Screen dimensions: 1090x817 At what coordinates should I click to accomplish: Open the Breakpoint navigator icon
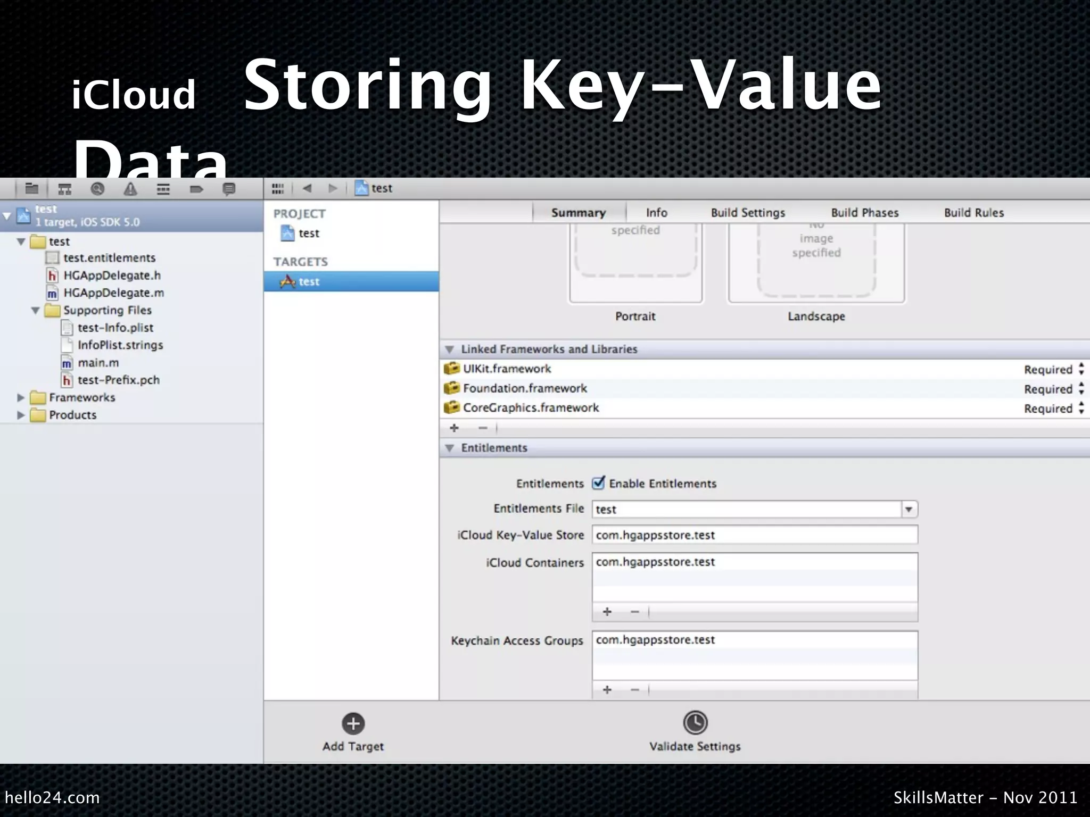196,189
